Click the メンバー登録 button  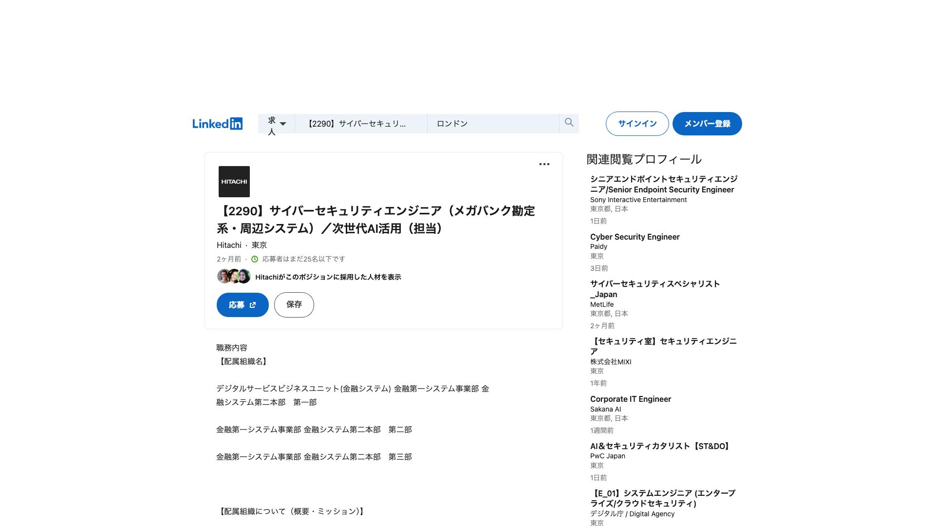pos(707,124)
